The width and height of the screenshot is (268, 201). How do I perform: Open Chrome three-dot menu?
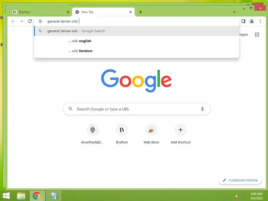click(x=260, y=21)
